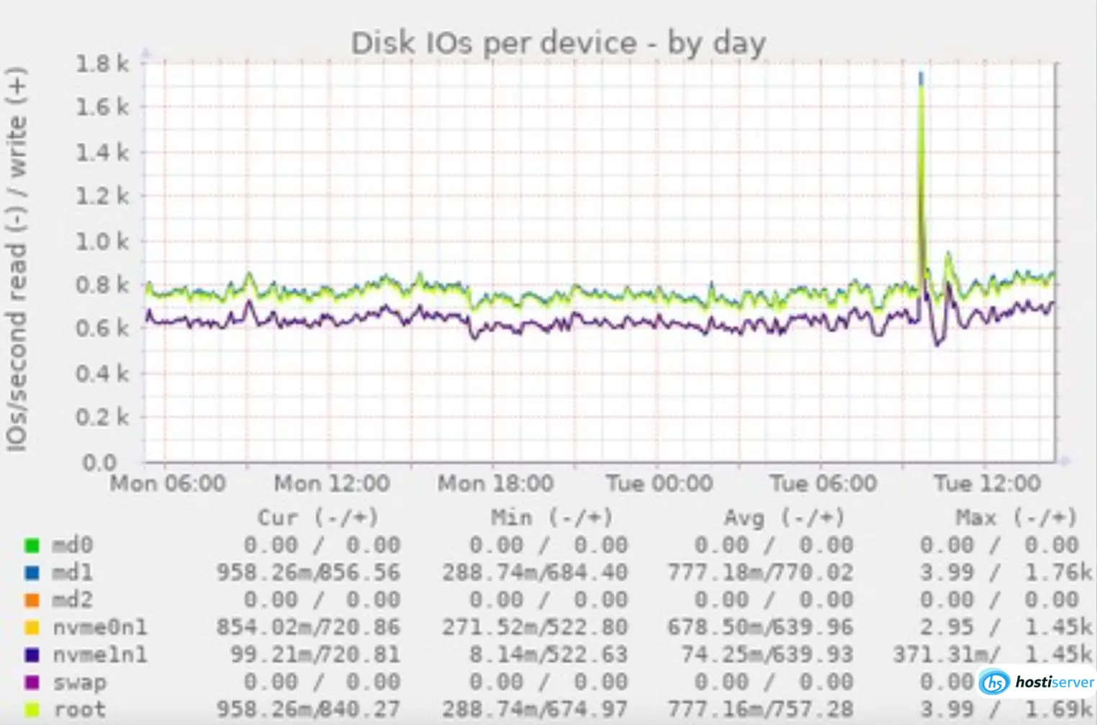The width and height of the screenshot is (1097, 725).
Task: Click the 'Max (-/+)' column header
Action: [x=1016, y=517]
